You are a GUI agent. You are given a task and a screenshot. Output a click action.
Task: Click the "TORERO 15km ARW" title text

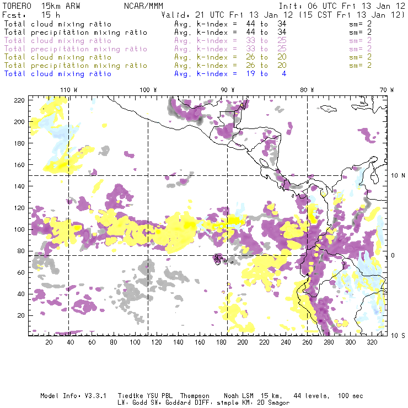click(x=41, y=6)
